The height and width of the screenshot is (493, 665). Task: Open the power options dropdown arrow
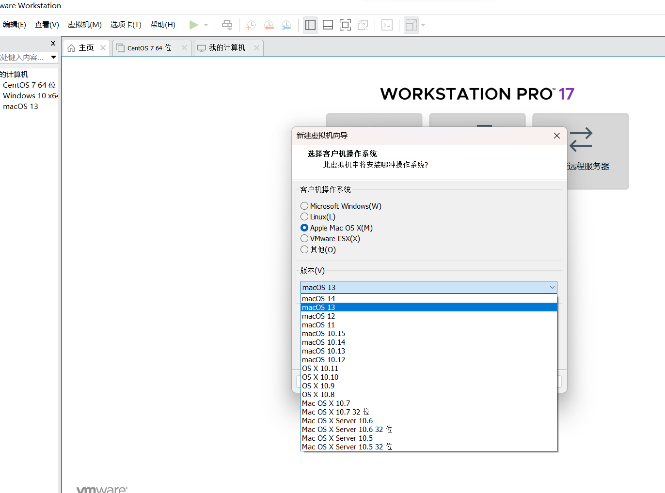coord(206,25)
